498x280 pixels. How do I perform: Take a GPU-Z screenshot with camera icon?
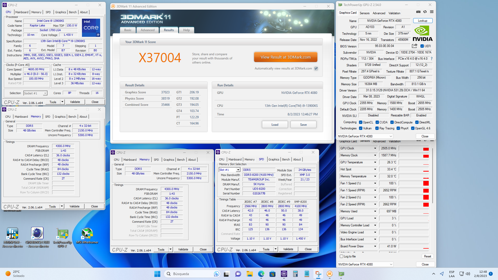pos(418,12)
